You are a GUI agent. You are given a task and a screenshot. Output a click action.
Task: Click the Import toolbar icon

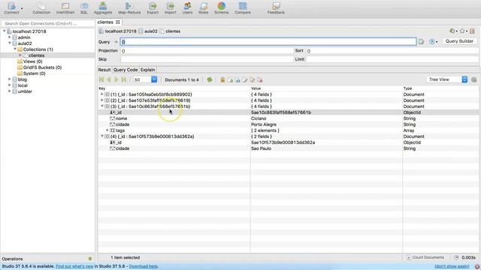(171, 8)
